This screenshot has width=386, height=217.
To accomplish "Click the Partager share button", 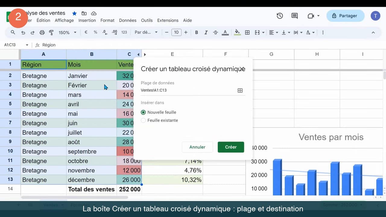I will pos(345,16).
